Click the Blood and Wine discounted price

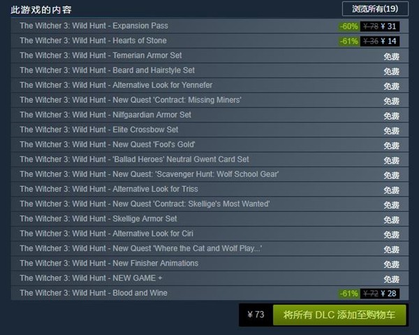(x=389, y=294)
